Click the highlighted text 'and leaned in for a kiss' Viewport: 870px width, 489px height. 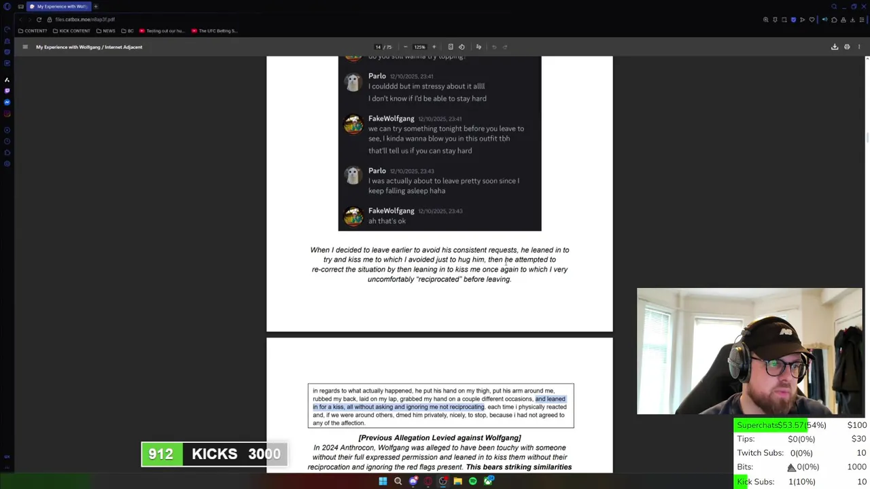439,403
